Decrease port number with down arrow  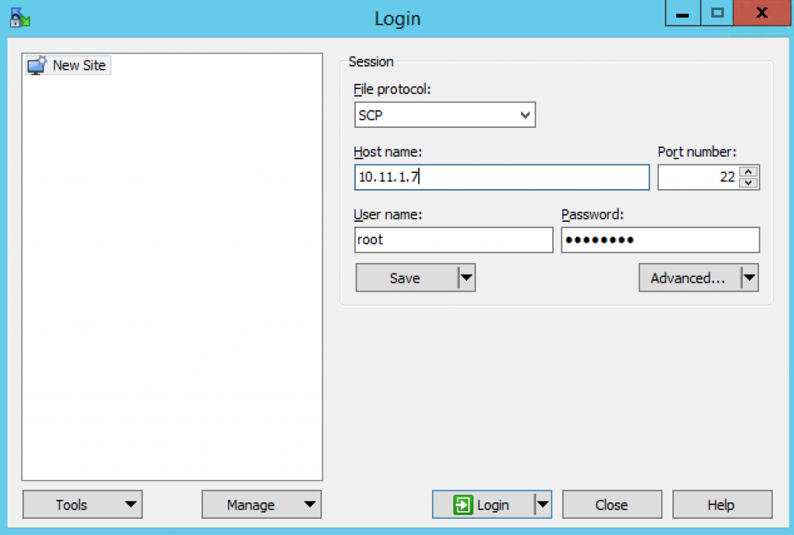point(748,183)
